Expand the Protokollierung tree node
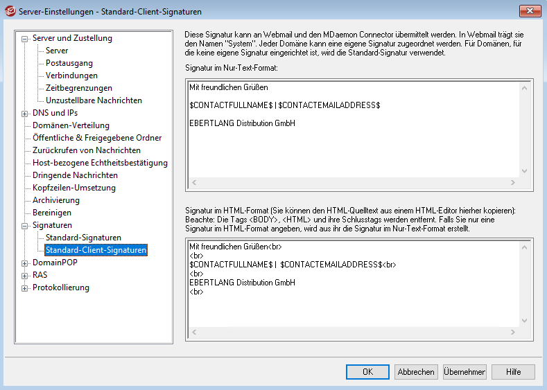Screen dimensions: 547x390 tap(26, 288)
